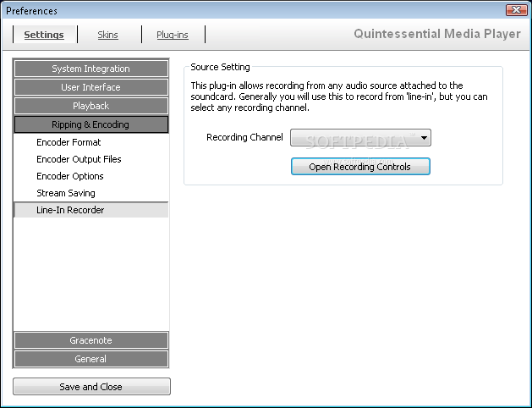Click Save and Close button

(91, 387)
